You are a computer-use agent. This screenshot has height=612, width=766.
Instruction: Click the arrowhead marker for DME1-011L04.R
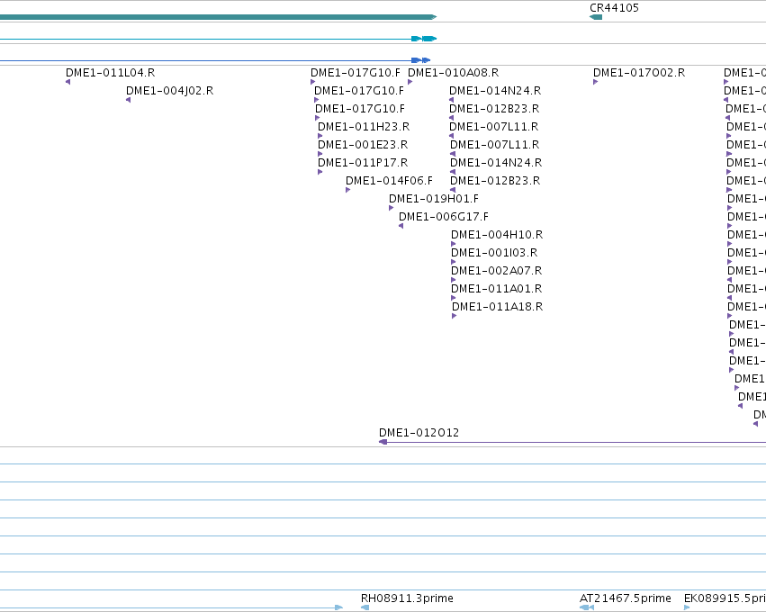[68, 82]
